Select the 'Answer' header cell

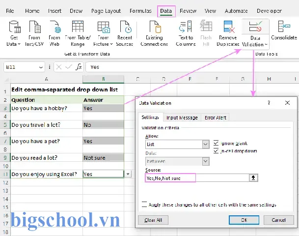point(104,100)
